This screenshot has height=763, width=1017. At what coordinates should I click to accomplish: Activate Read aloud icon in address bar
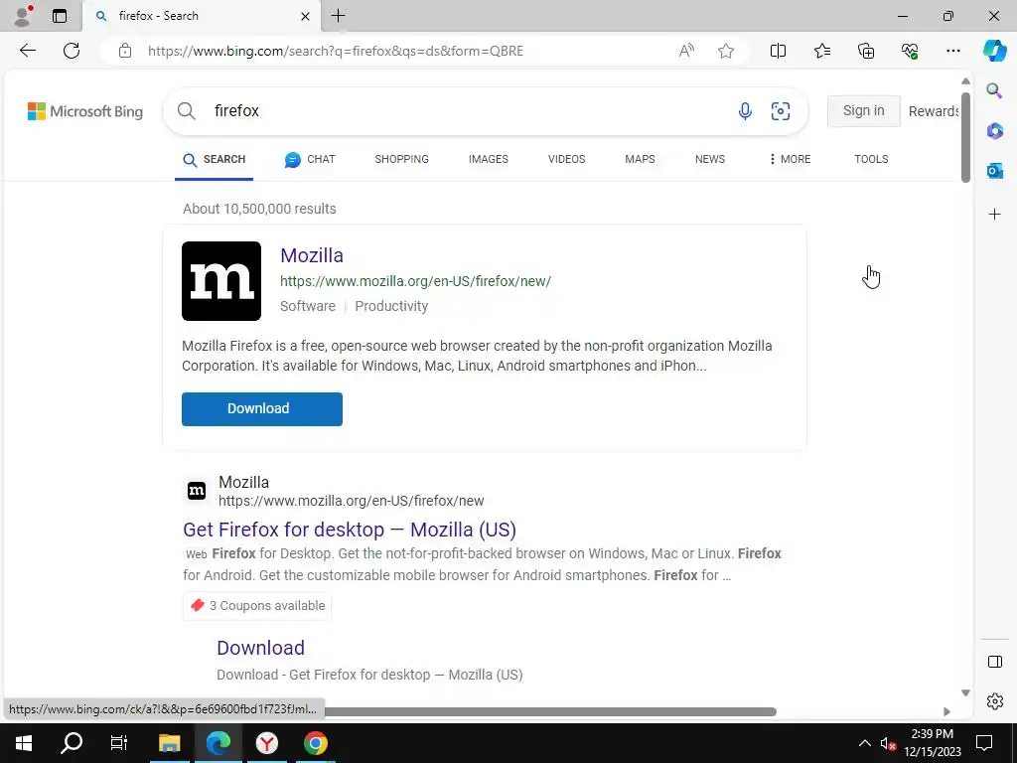point(686,51)
